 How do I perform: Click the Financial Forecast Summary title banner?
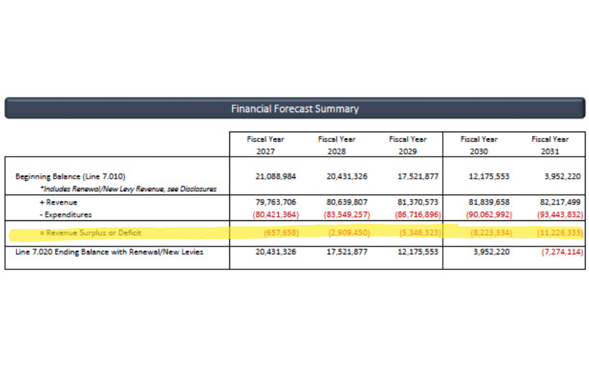pyautogui.click(x=295, y=108)
